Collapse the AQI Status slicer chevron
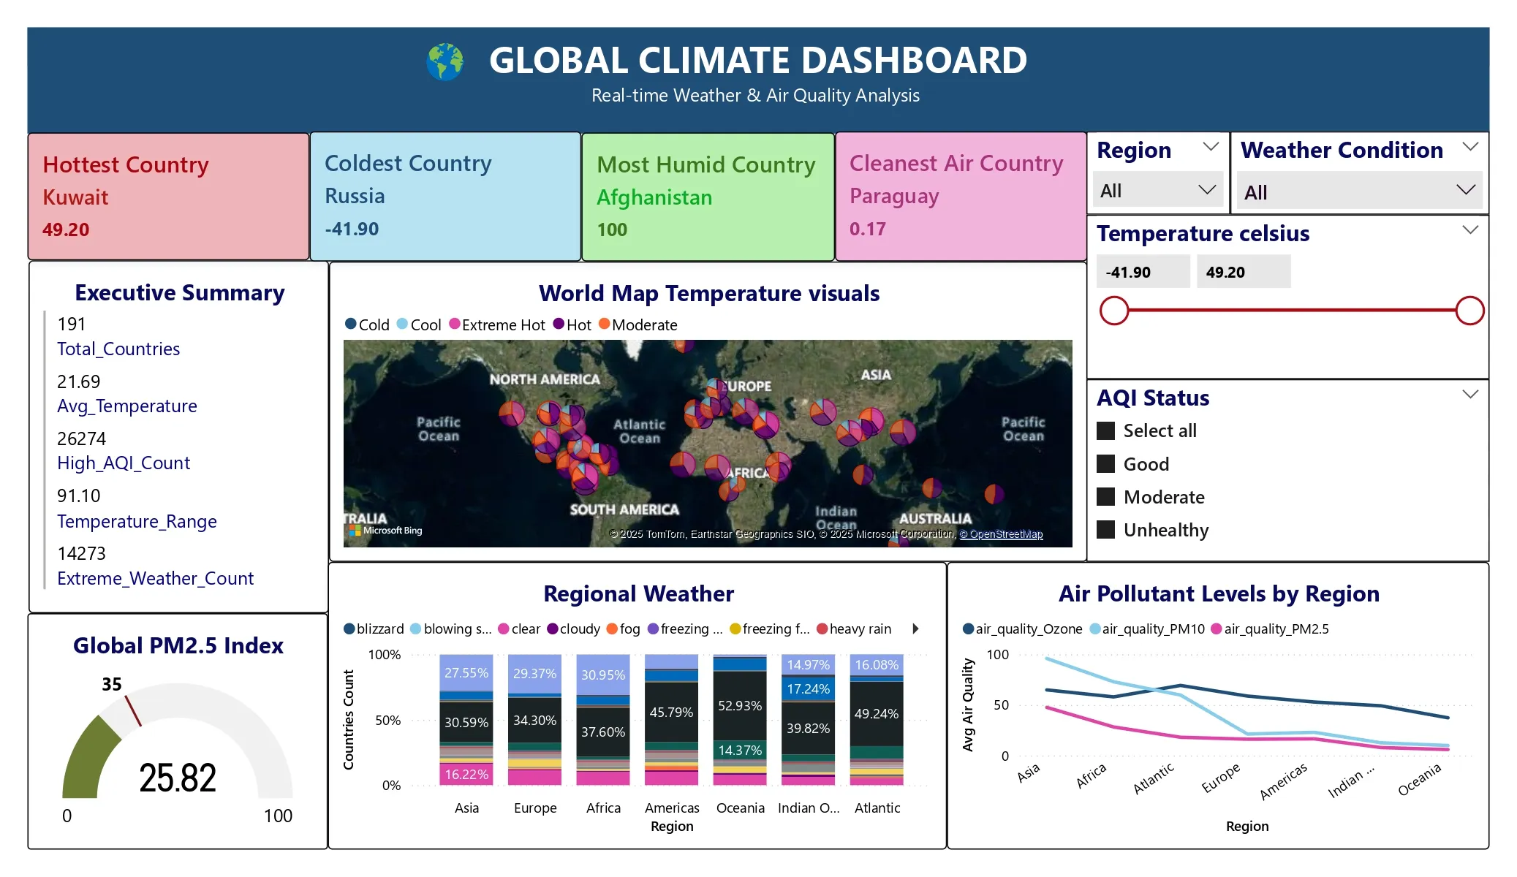This screenshot has height=877, width=1517. [x=1470, y=395]
